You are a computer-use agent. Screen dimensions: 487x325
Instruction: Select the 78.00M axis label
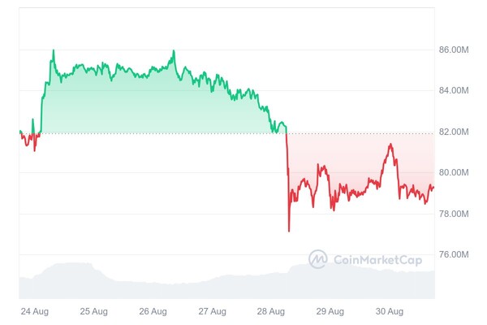[x=454, y=214]
